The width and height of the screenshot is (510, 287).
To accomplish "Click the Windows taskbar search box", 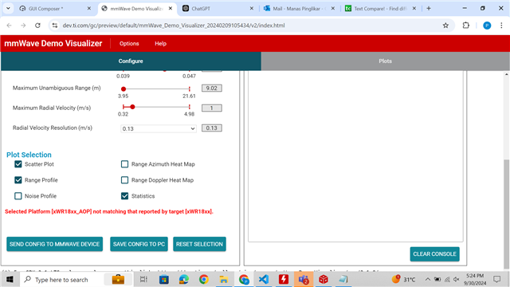I will [76, 279].
